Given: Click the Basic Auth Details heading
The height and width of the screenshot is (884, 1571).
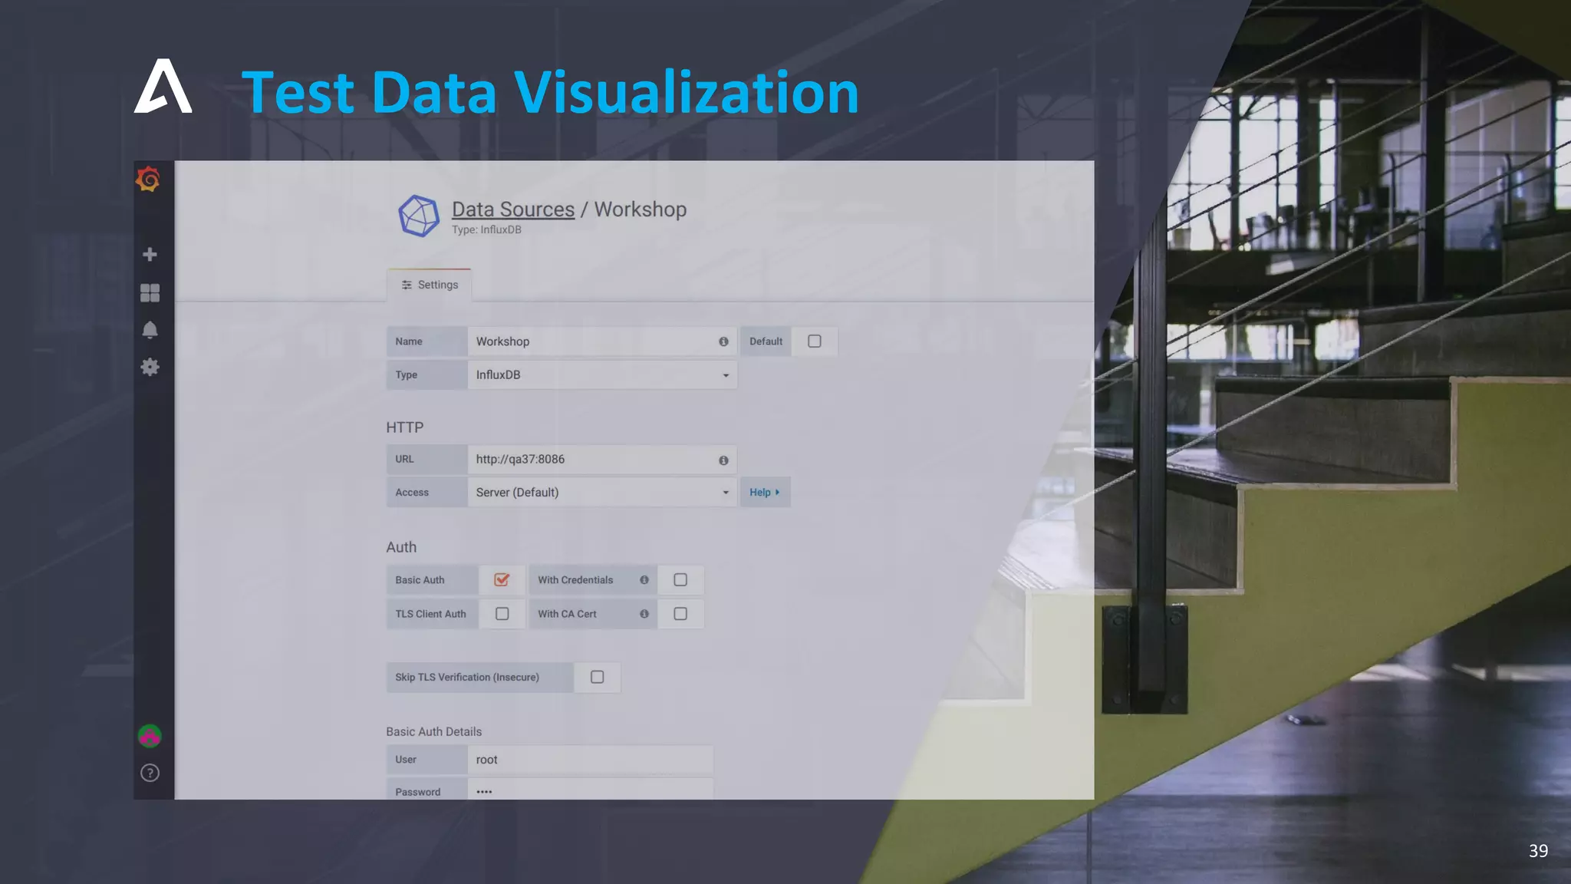Looking at the screenshot, I should coord(434,732).
